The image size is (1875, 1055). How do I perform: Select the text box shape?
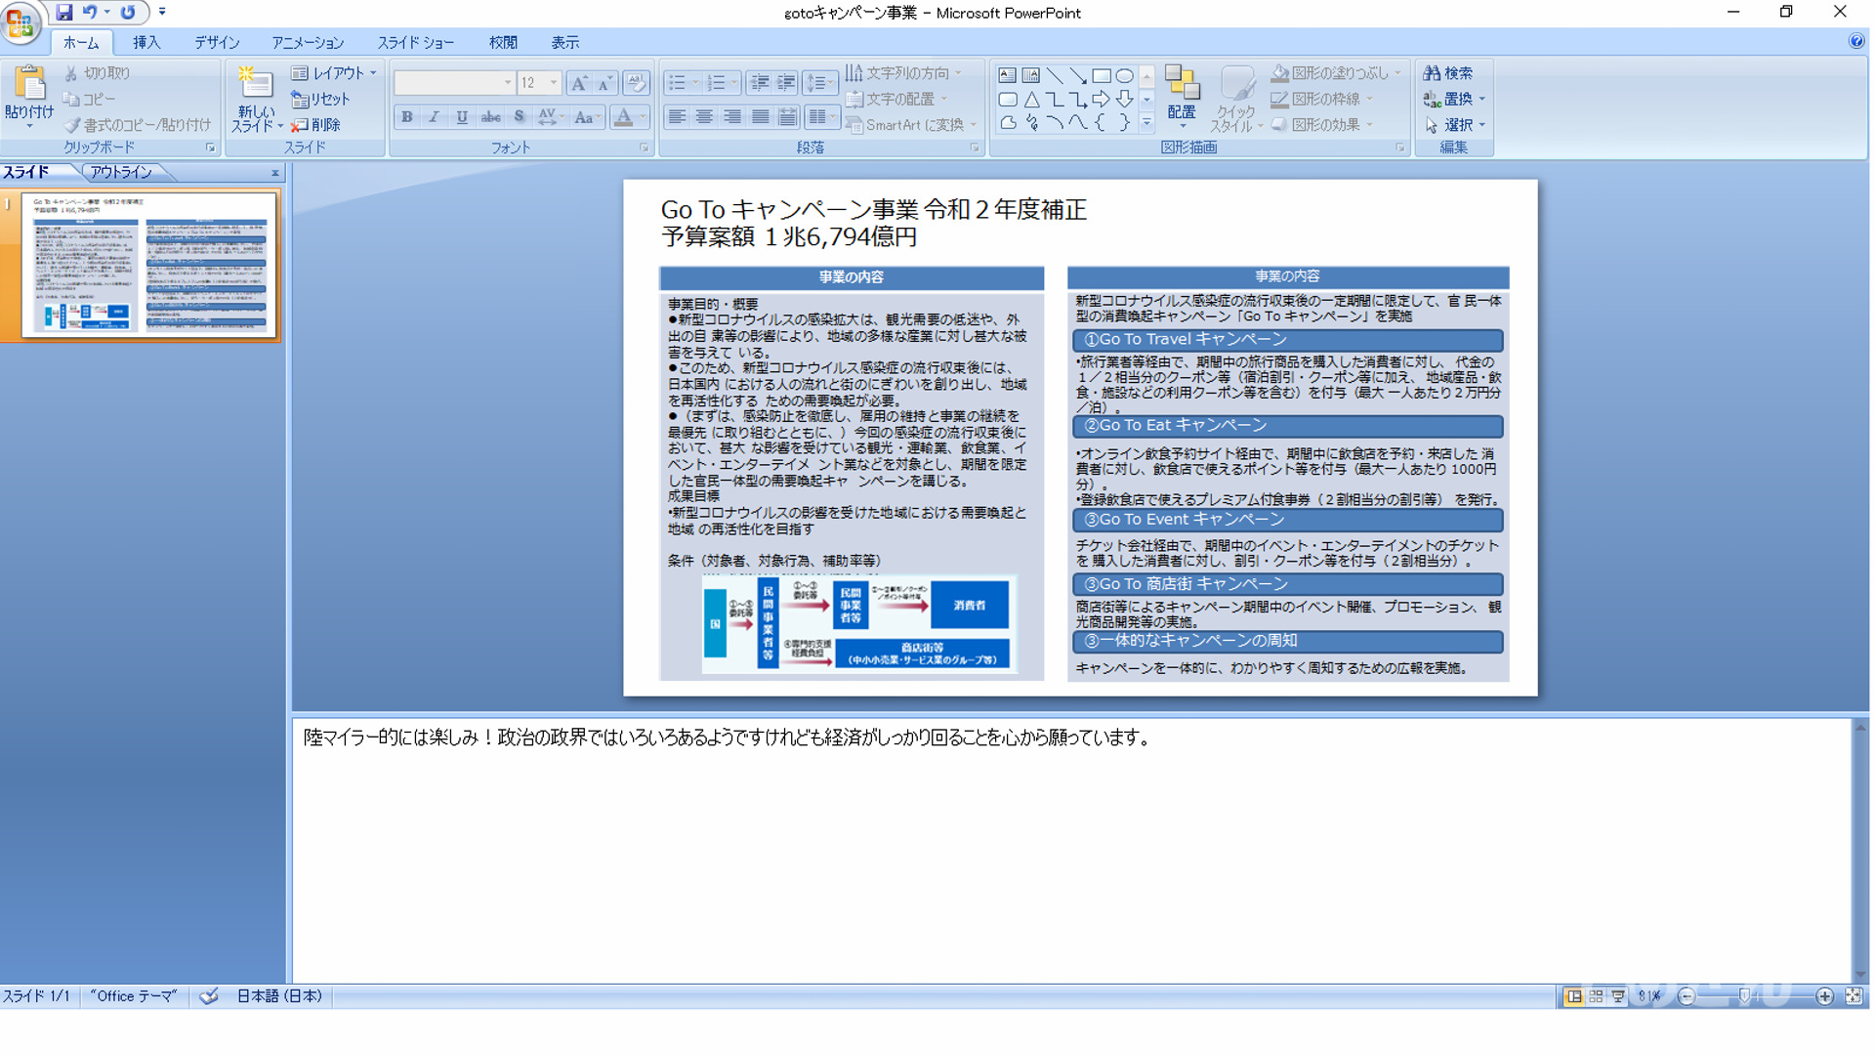click(1008, 75)
